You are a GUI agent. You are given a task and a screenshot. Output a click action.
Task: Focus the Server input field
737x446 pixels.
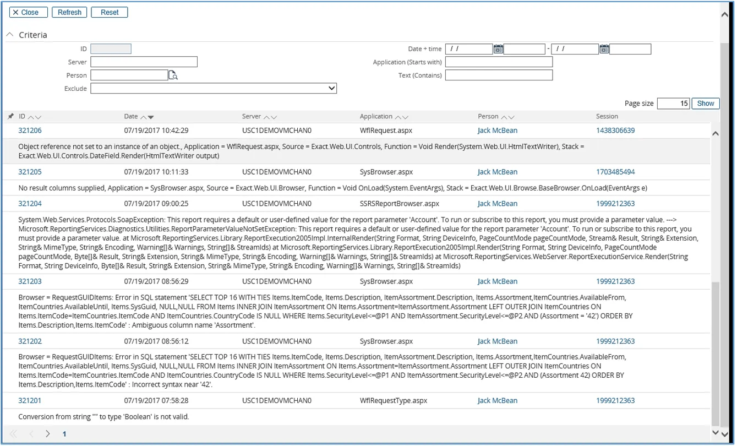[144, 62]
